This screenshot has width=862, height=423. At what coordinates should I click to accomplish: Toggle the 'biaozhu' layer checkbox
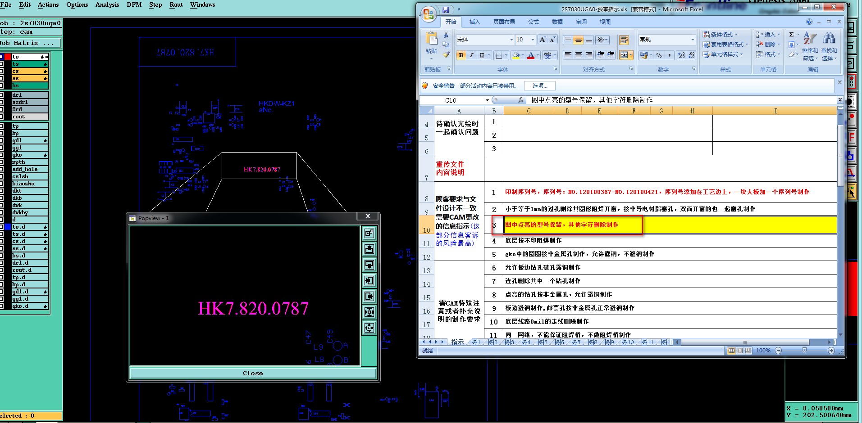tap(2, 184)
